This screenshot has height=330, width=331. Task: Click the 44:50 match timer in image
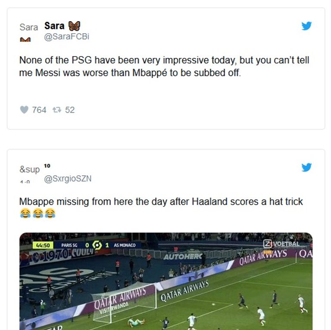(x=43, y=245)
